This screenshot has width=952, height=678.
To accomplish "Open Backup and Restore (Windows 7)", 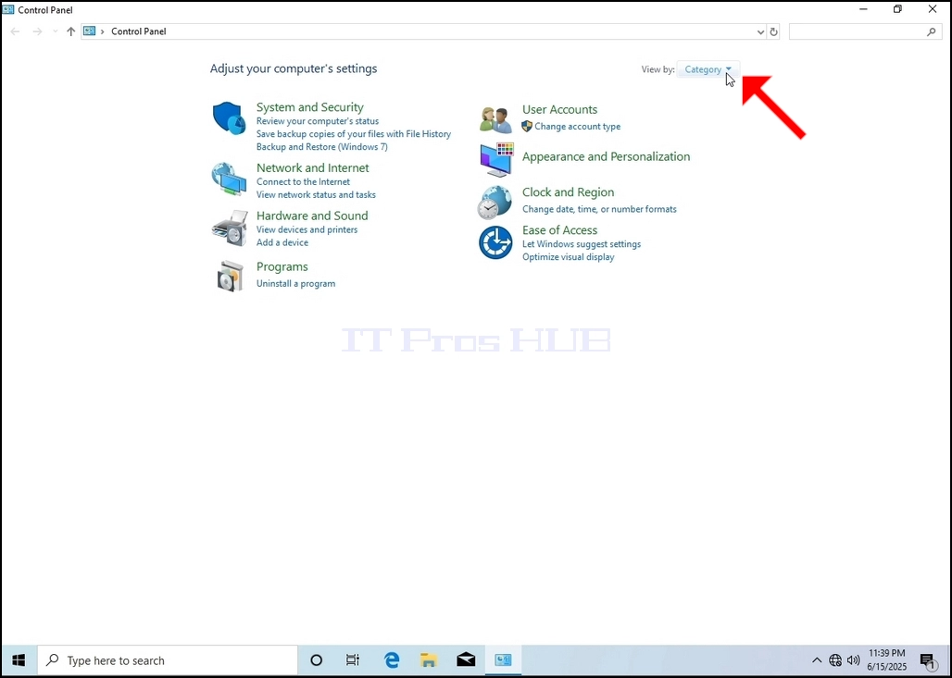I will 321,147.
